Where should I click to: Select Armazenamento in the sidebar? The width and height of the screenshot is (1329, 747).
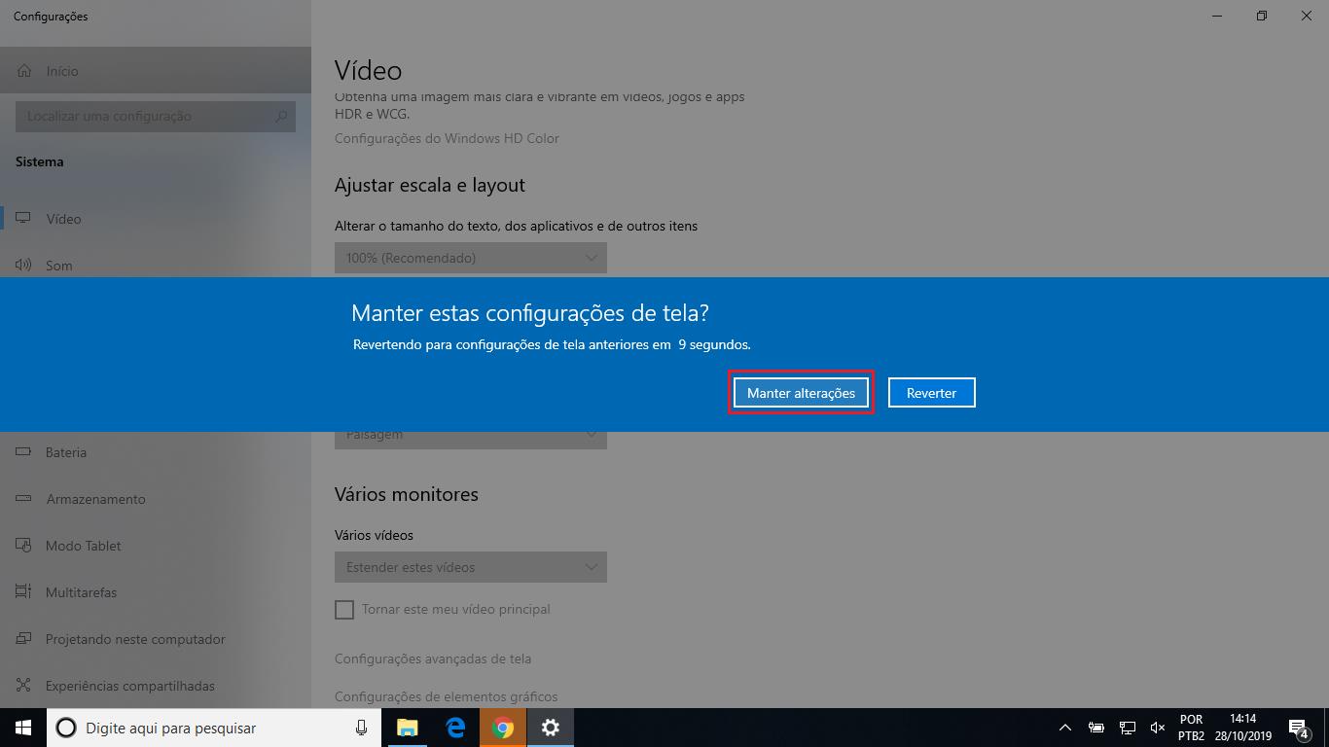[156, 499]
